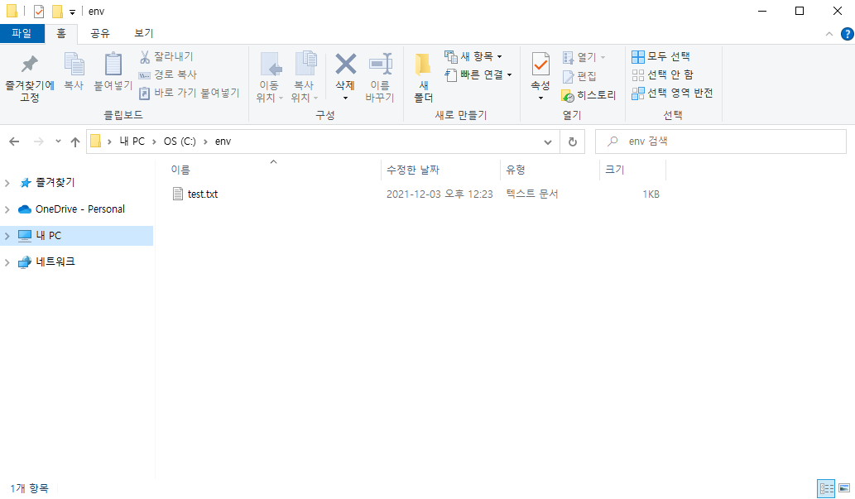Click 선택 영역 반전 invert selection

tap(672, 94)
